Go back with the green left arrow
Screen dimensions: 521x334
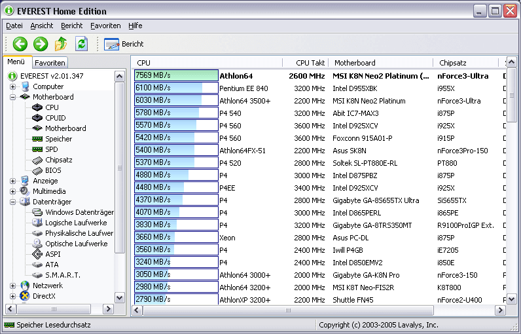(20, 44)
